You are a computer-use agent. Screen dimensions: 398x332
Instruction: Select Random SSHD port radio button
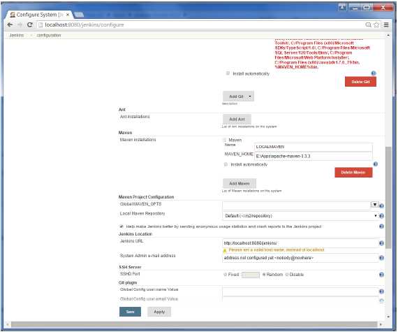coord(264,275)
